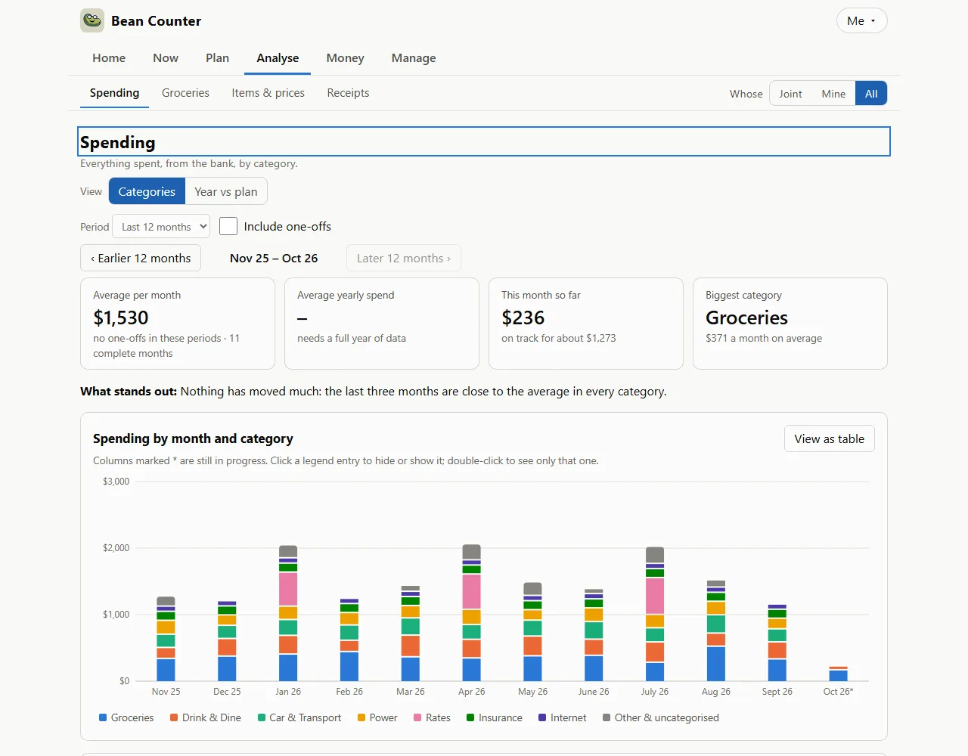Open the Me account dropdown
The image size is (968, 756).
tap(861, 20)
